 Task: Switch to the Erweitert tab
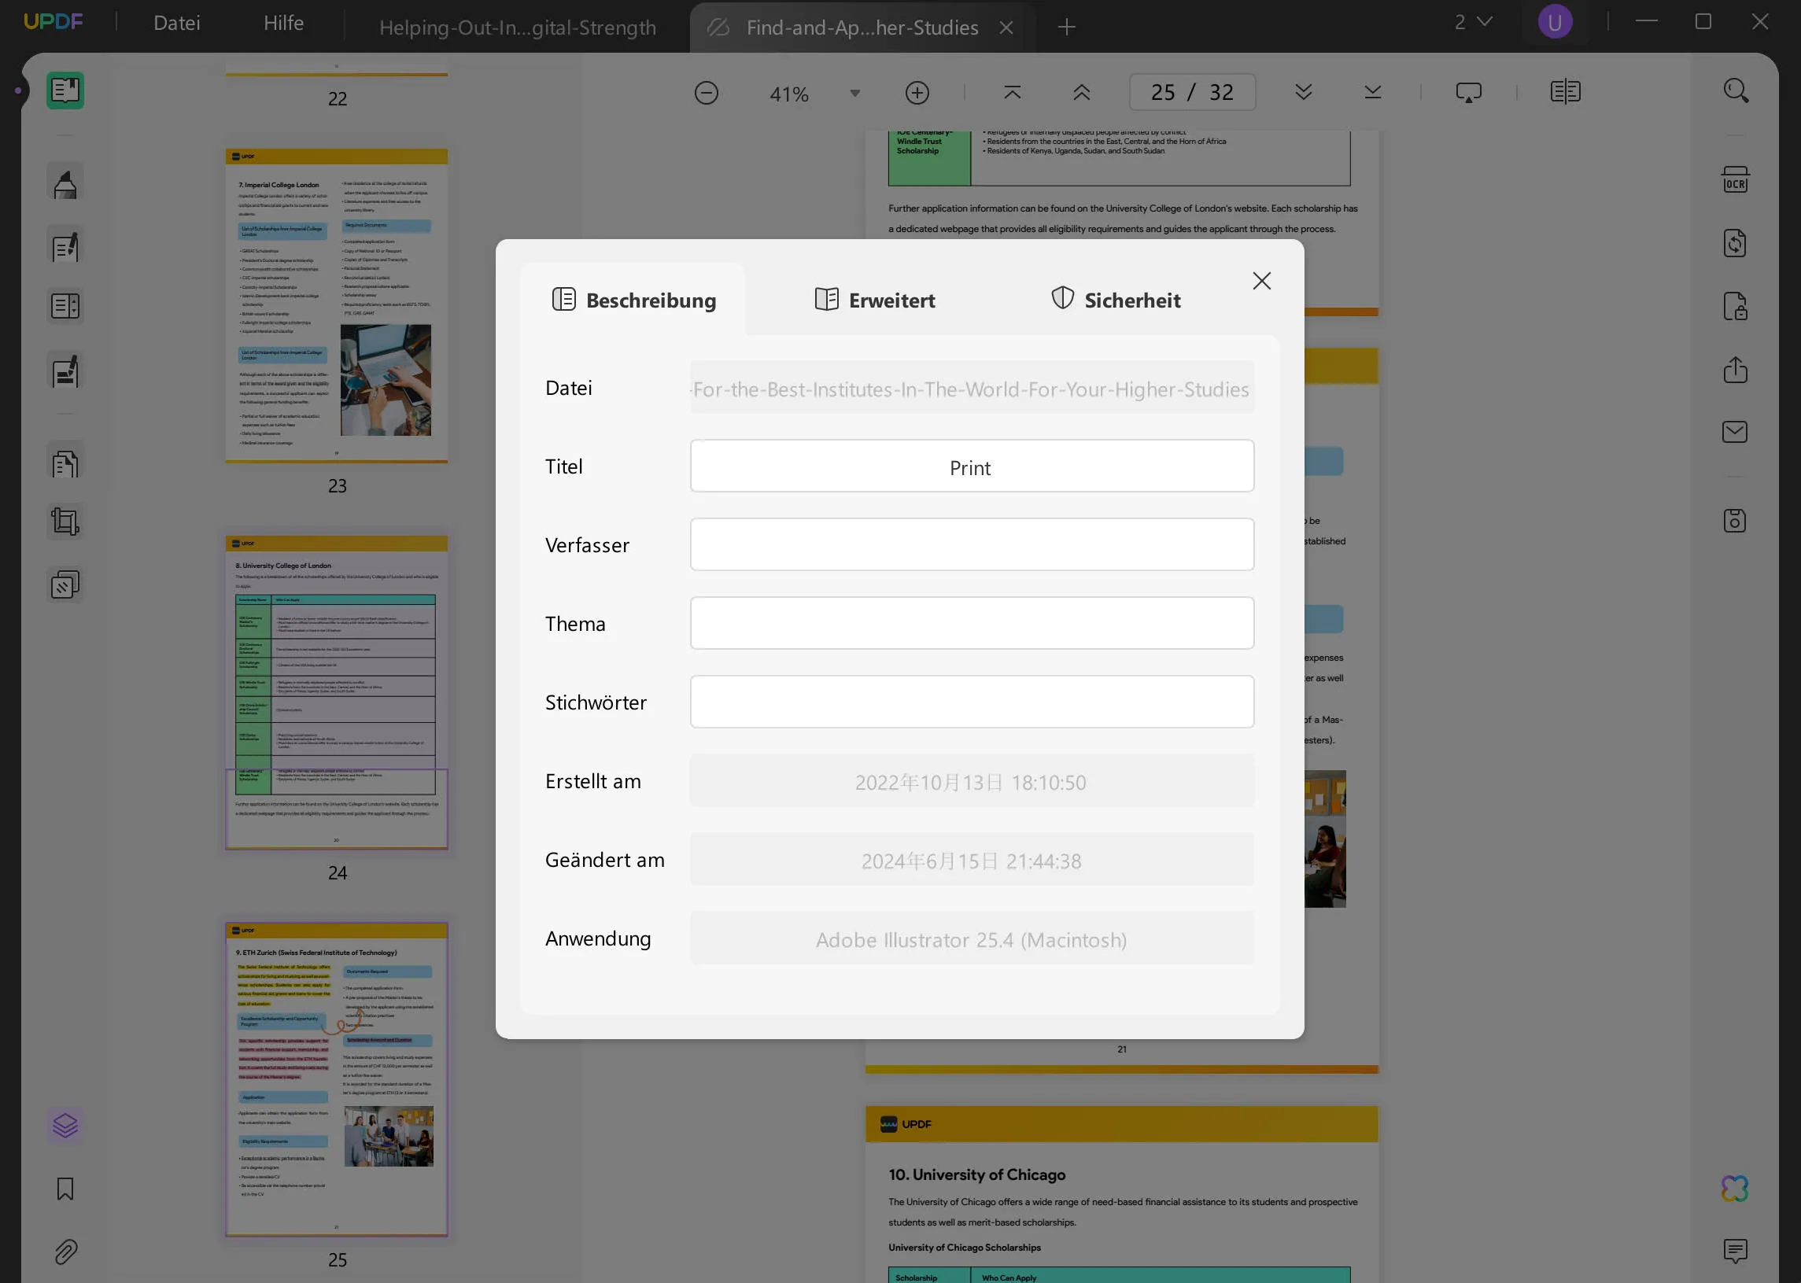pyautogui.click(x=875, y=300)
